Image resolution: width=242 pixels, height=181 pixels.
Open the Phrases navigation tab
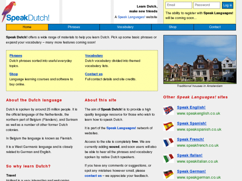coord(74,27)
